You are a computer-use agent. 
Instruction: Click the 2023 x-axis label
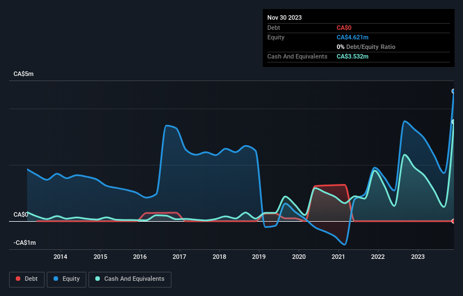click(x=418, y=257)
